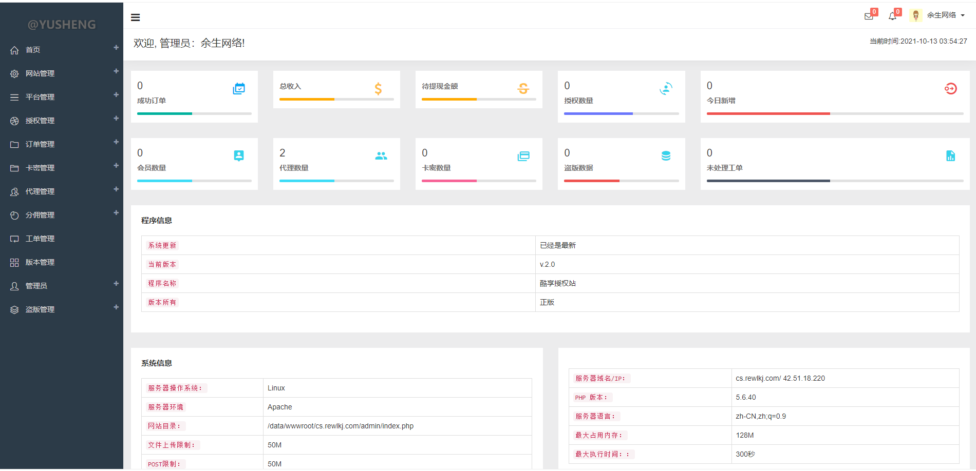976x471 pixels.
Task: Expand the 授权管理 sidebar plus sign
Action: [x=116, y=119]
